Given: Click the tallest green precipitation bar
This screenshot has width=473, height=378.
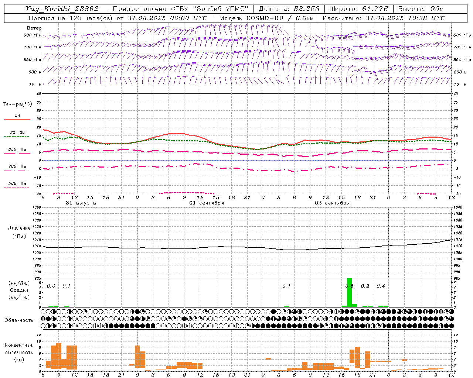Looking at the screenshot, I should [x=349, y=292].
